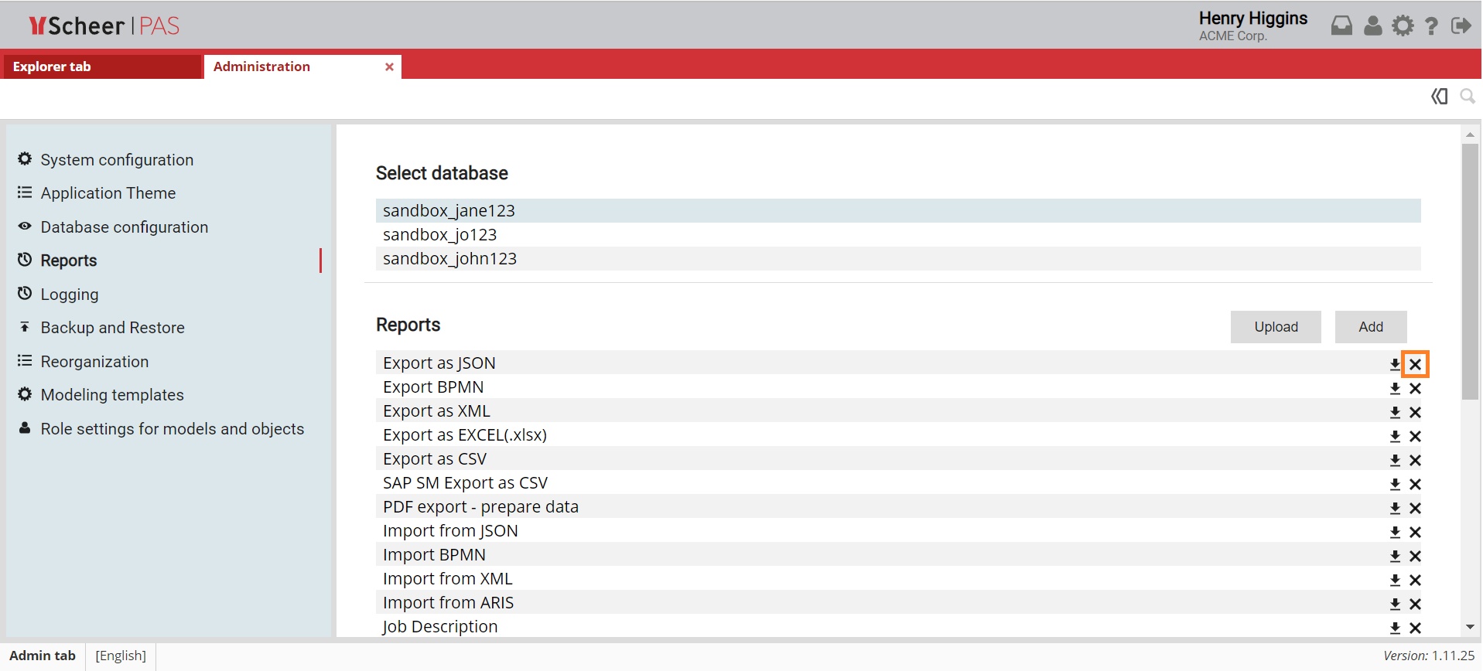
Task: Download the Import from ARIS report
Action: (1395, 604)
